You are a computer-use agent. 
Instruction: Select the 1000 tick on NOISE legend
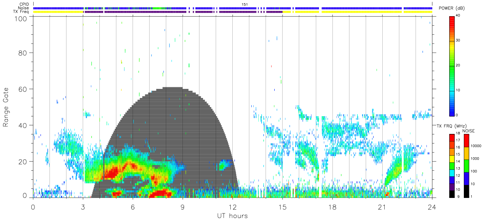475,158
